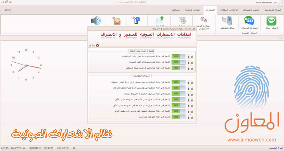284x151 pixels.
Task: Switch to البيانات الاساسية tab
Action: (x=273, y=10)
